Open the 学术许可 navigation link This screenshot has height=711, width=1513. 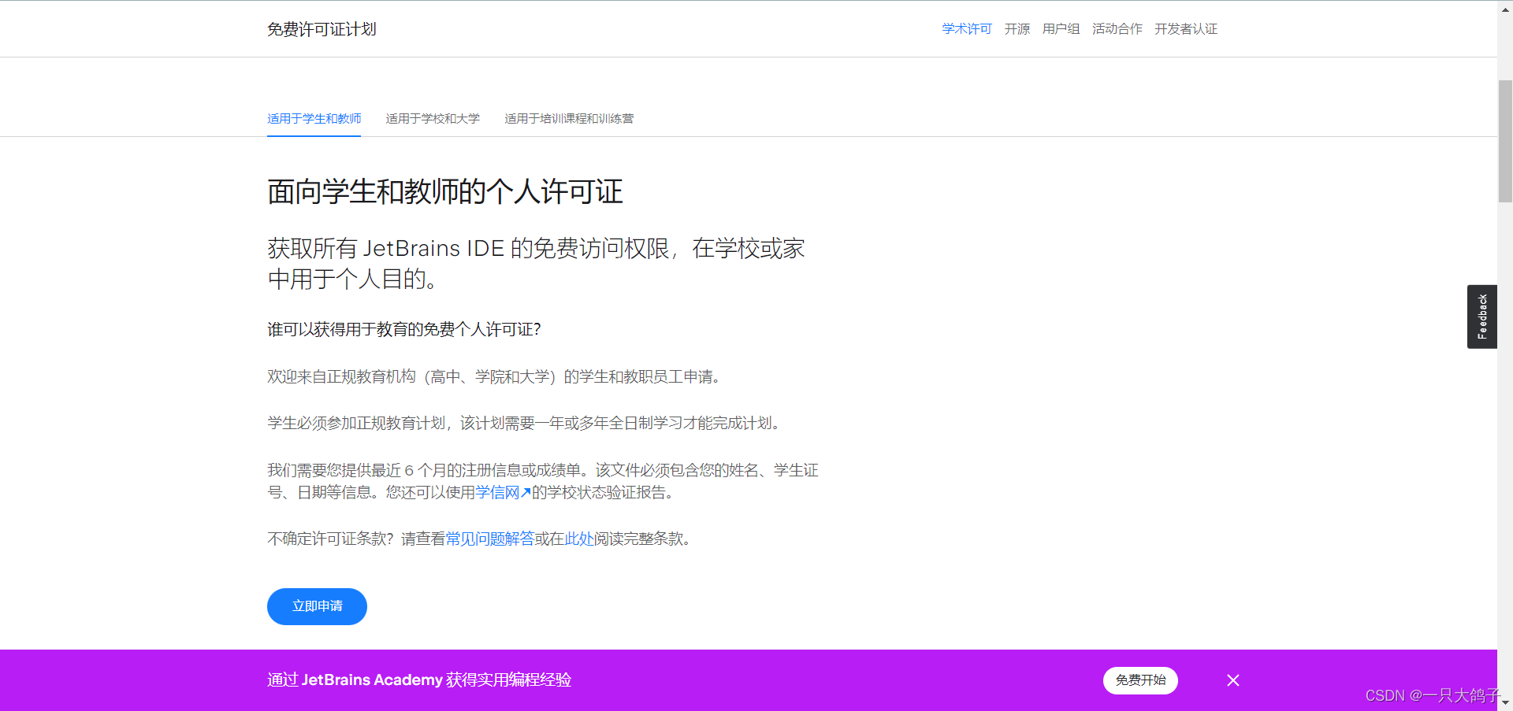966,28
